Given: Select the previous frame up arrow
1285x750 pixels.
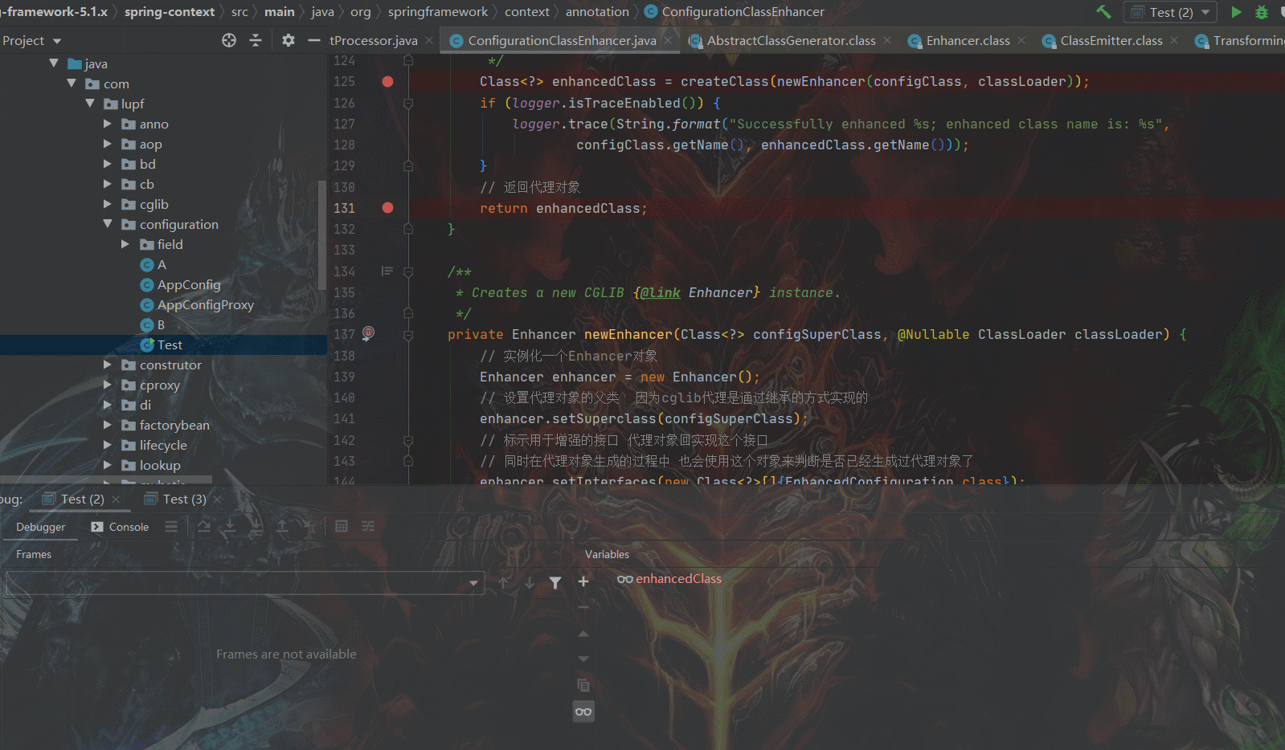Looking at the screenshot, I should pyautogui.click(x=503, y=582).
